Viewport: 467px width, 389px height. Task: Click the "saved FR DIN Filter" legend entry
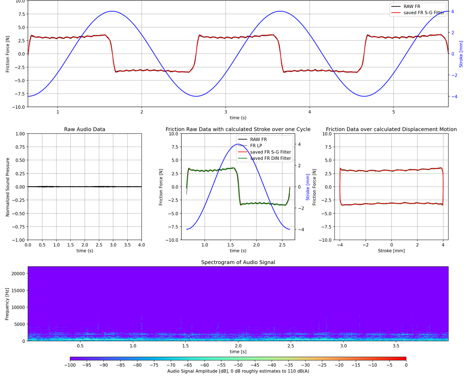271,158
